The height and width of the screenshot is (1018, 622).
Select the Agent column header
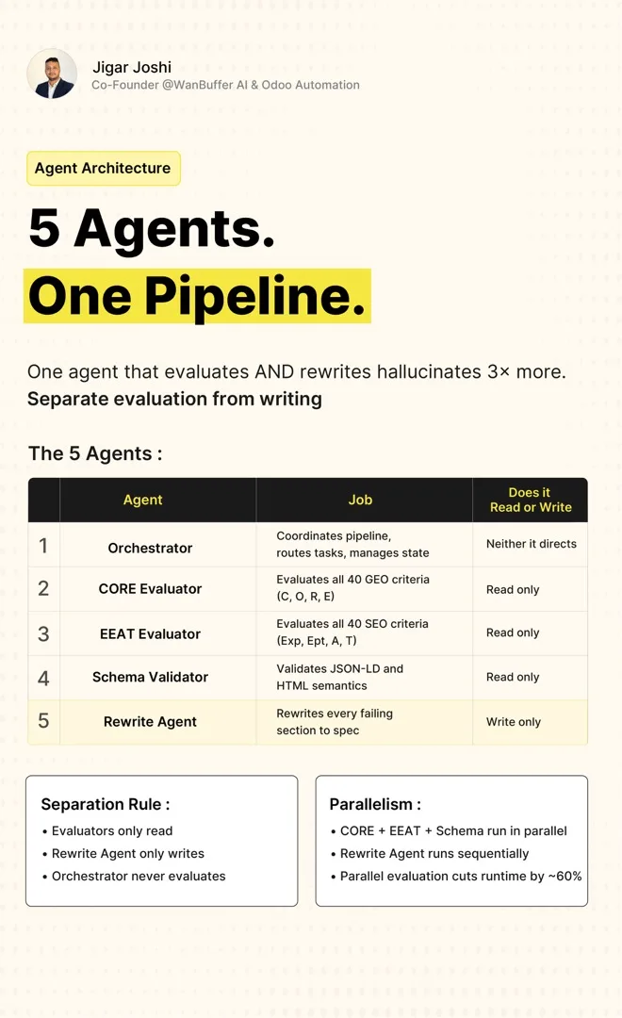click(x=143, y=500)
